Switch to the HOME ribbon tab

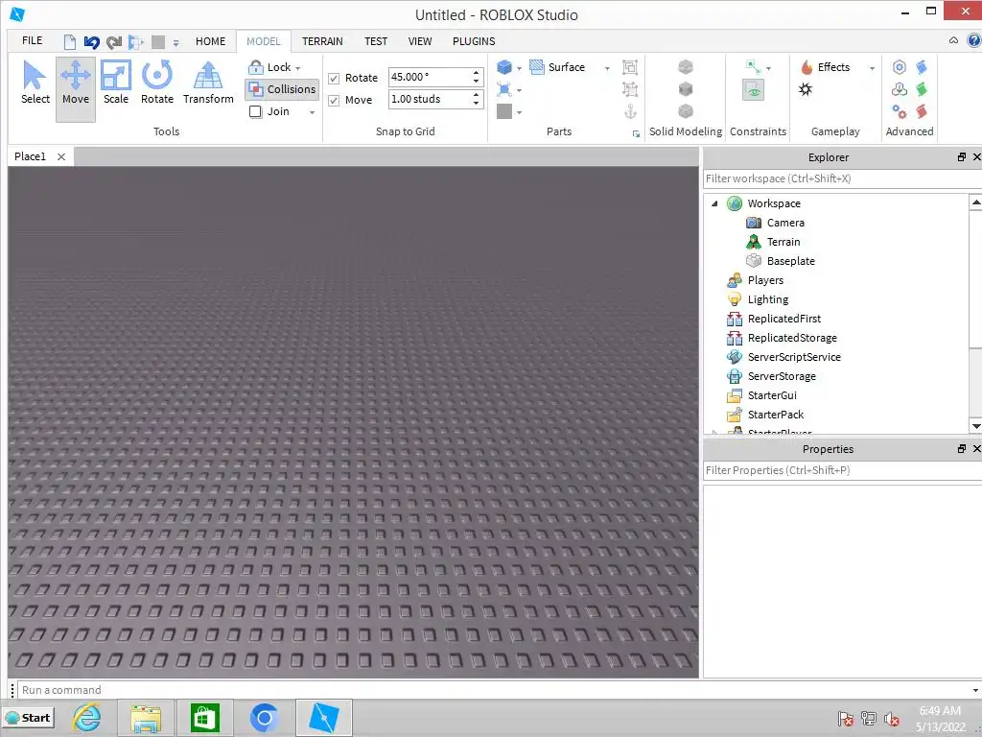(210, 41)
